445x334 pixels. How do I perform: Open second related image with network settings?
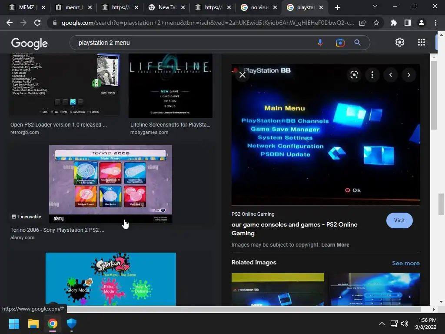pos(374,289)
